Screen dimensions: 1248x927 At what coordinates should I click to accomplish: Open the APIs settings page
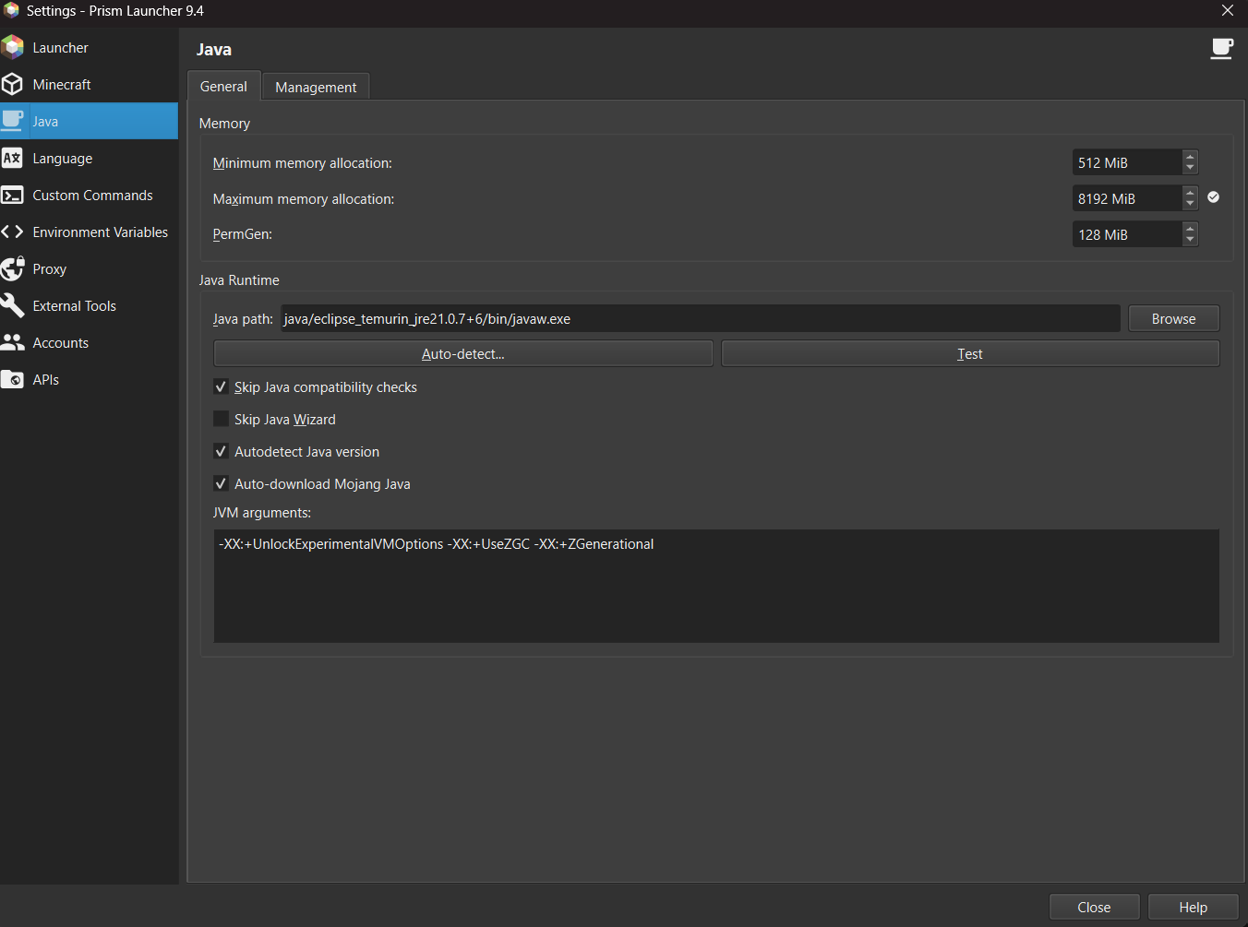point(89,379)
